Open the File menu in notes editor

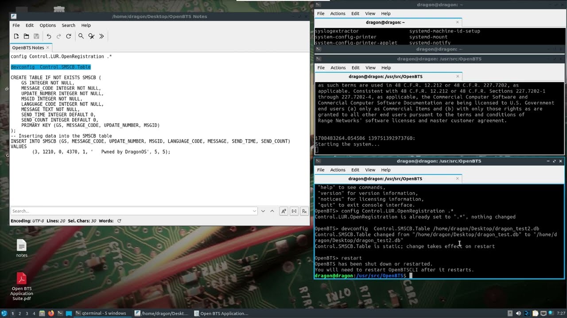(16, 25)
